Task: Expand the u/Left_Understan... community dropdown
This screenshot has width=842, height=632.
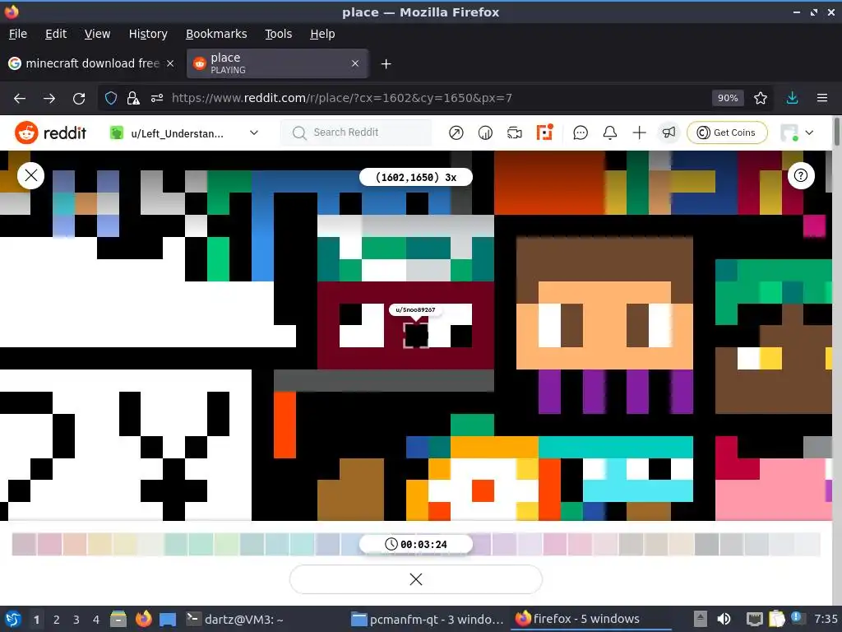Action: pos(184,132)
